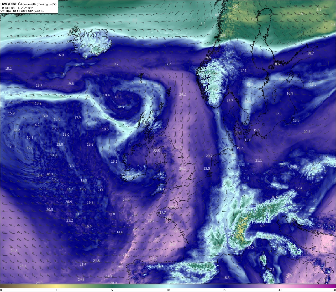Click the 12.8 value label
The image size is (336, 292).
[39, 176]
